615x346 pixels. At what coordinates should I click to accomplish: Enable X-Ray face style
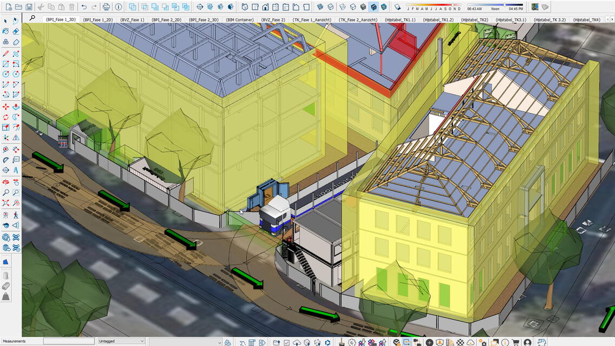[x=320, y=7]
